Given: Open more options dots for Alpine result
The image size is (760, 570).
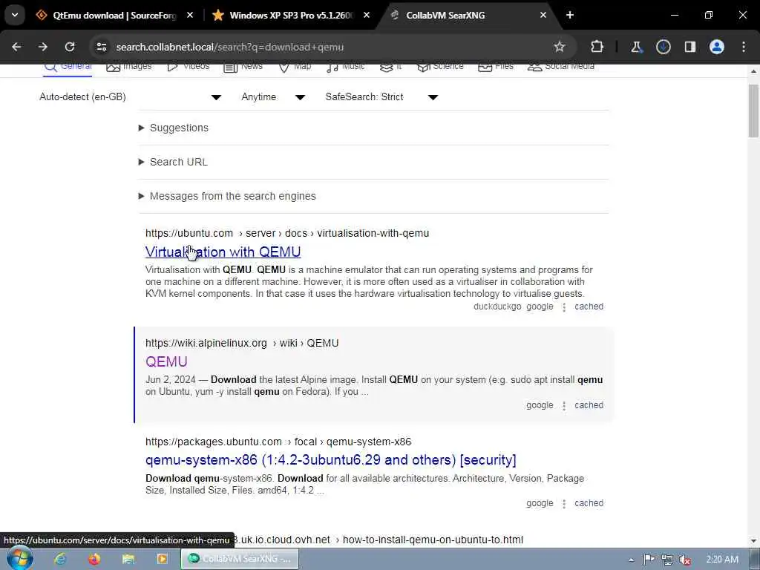Looking at the screenshot, I should (564, 406).
